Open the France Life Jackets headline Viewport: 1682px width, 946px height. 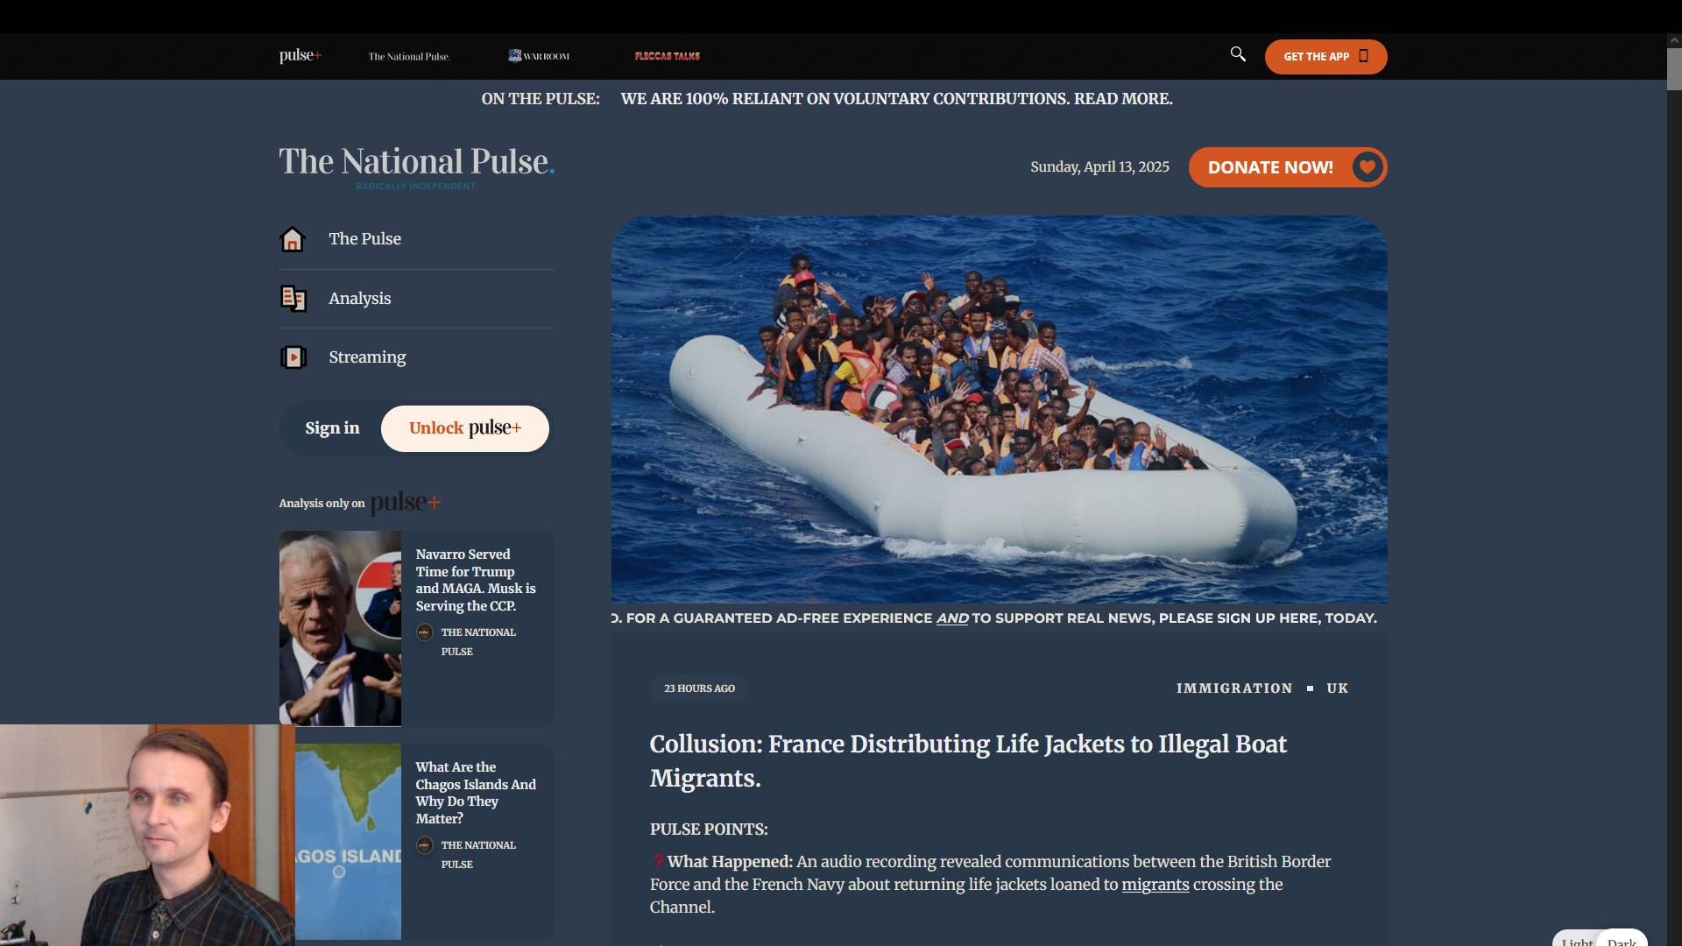tap(968, 761)
